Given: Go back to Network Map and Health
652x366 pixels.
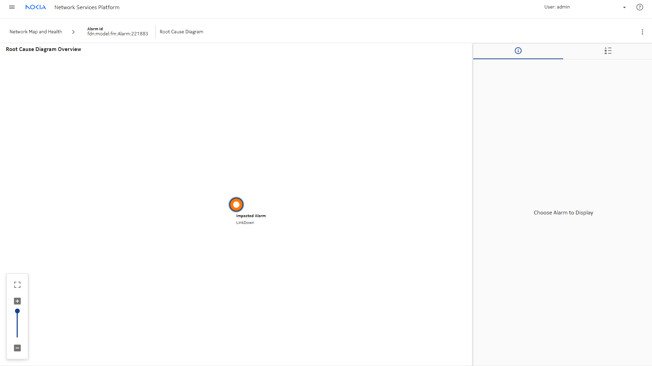Looking at the screenshot, I should tap(36, 32).
